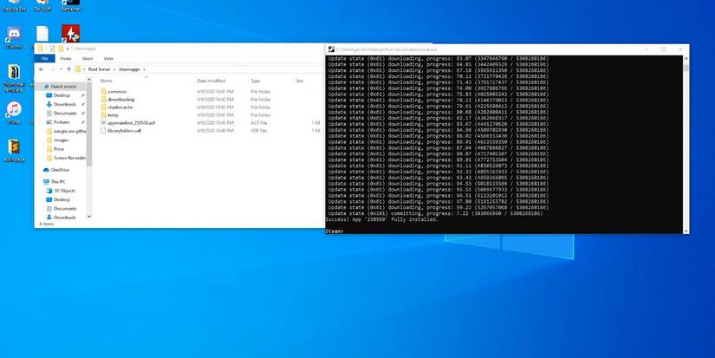This screenshot has height=358, width=715.
Task: Click the appmanifest_258550.acf file icon
Action: point(103,123)
